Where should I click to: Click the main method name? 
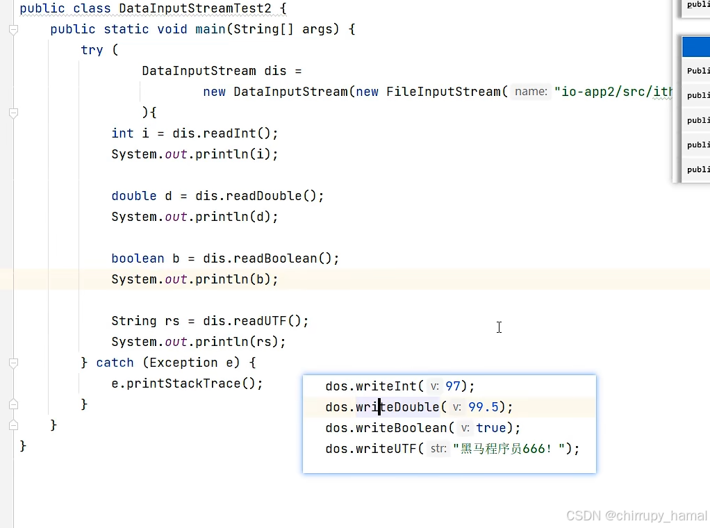210,29
